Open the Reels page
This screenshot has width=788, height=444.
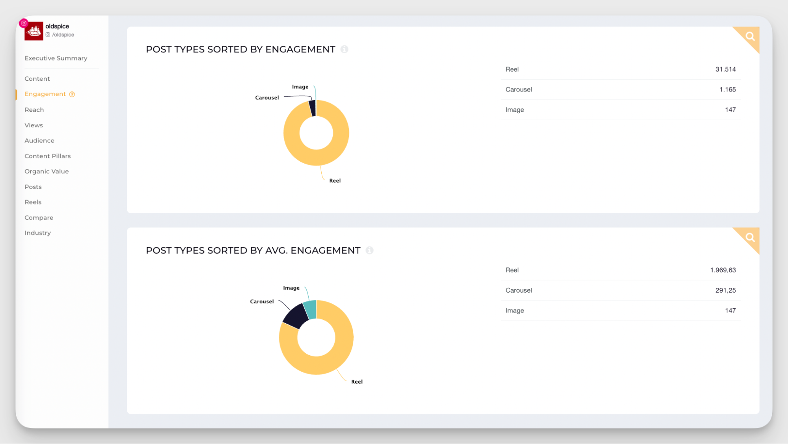click(x=33, y=202)
